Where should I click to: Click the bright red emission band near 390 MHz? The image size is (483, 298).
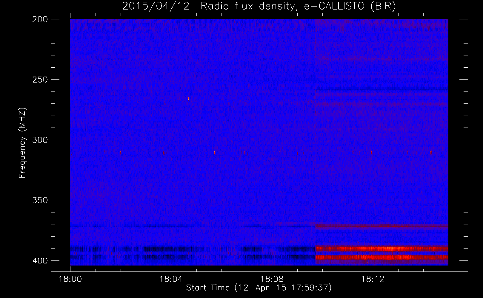pos(382,249)
